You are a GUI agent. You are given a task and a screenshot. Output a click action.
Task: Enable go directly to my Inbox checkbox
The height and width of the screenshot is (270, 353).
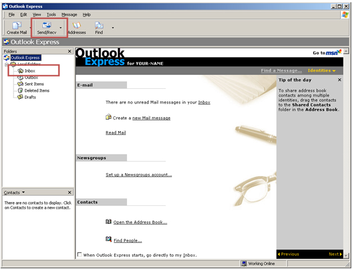[79, 255]
